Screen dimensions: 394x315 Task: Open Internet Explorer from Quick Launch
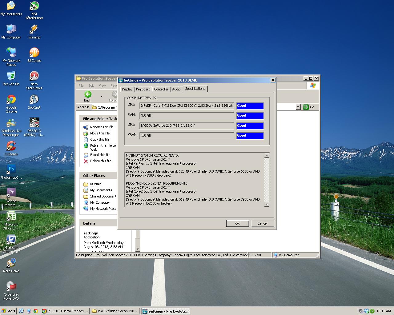point(21,311)
